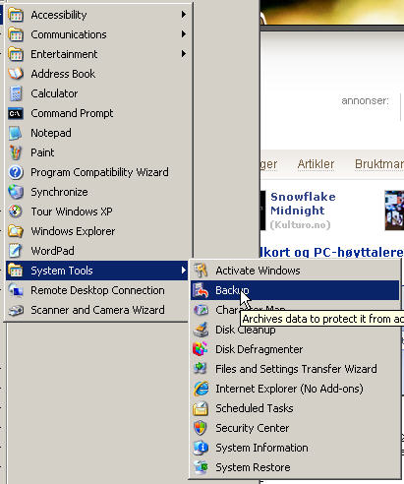
Task: Click the Artikler tab on the webpage
Action: pyautogui.click(x=316, y=164)
